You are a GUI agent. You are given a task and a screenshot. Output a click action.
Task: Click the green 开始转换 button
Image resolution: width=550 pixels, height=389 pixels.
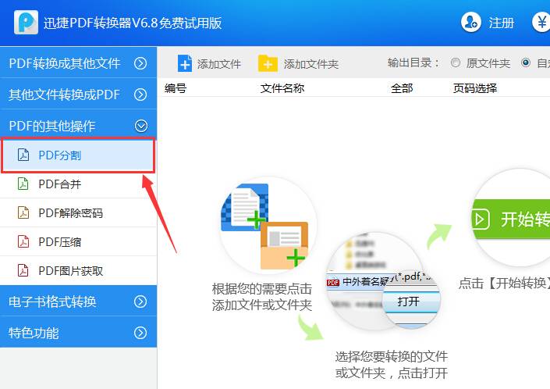coord(511,219)
